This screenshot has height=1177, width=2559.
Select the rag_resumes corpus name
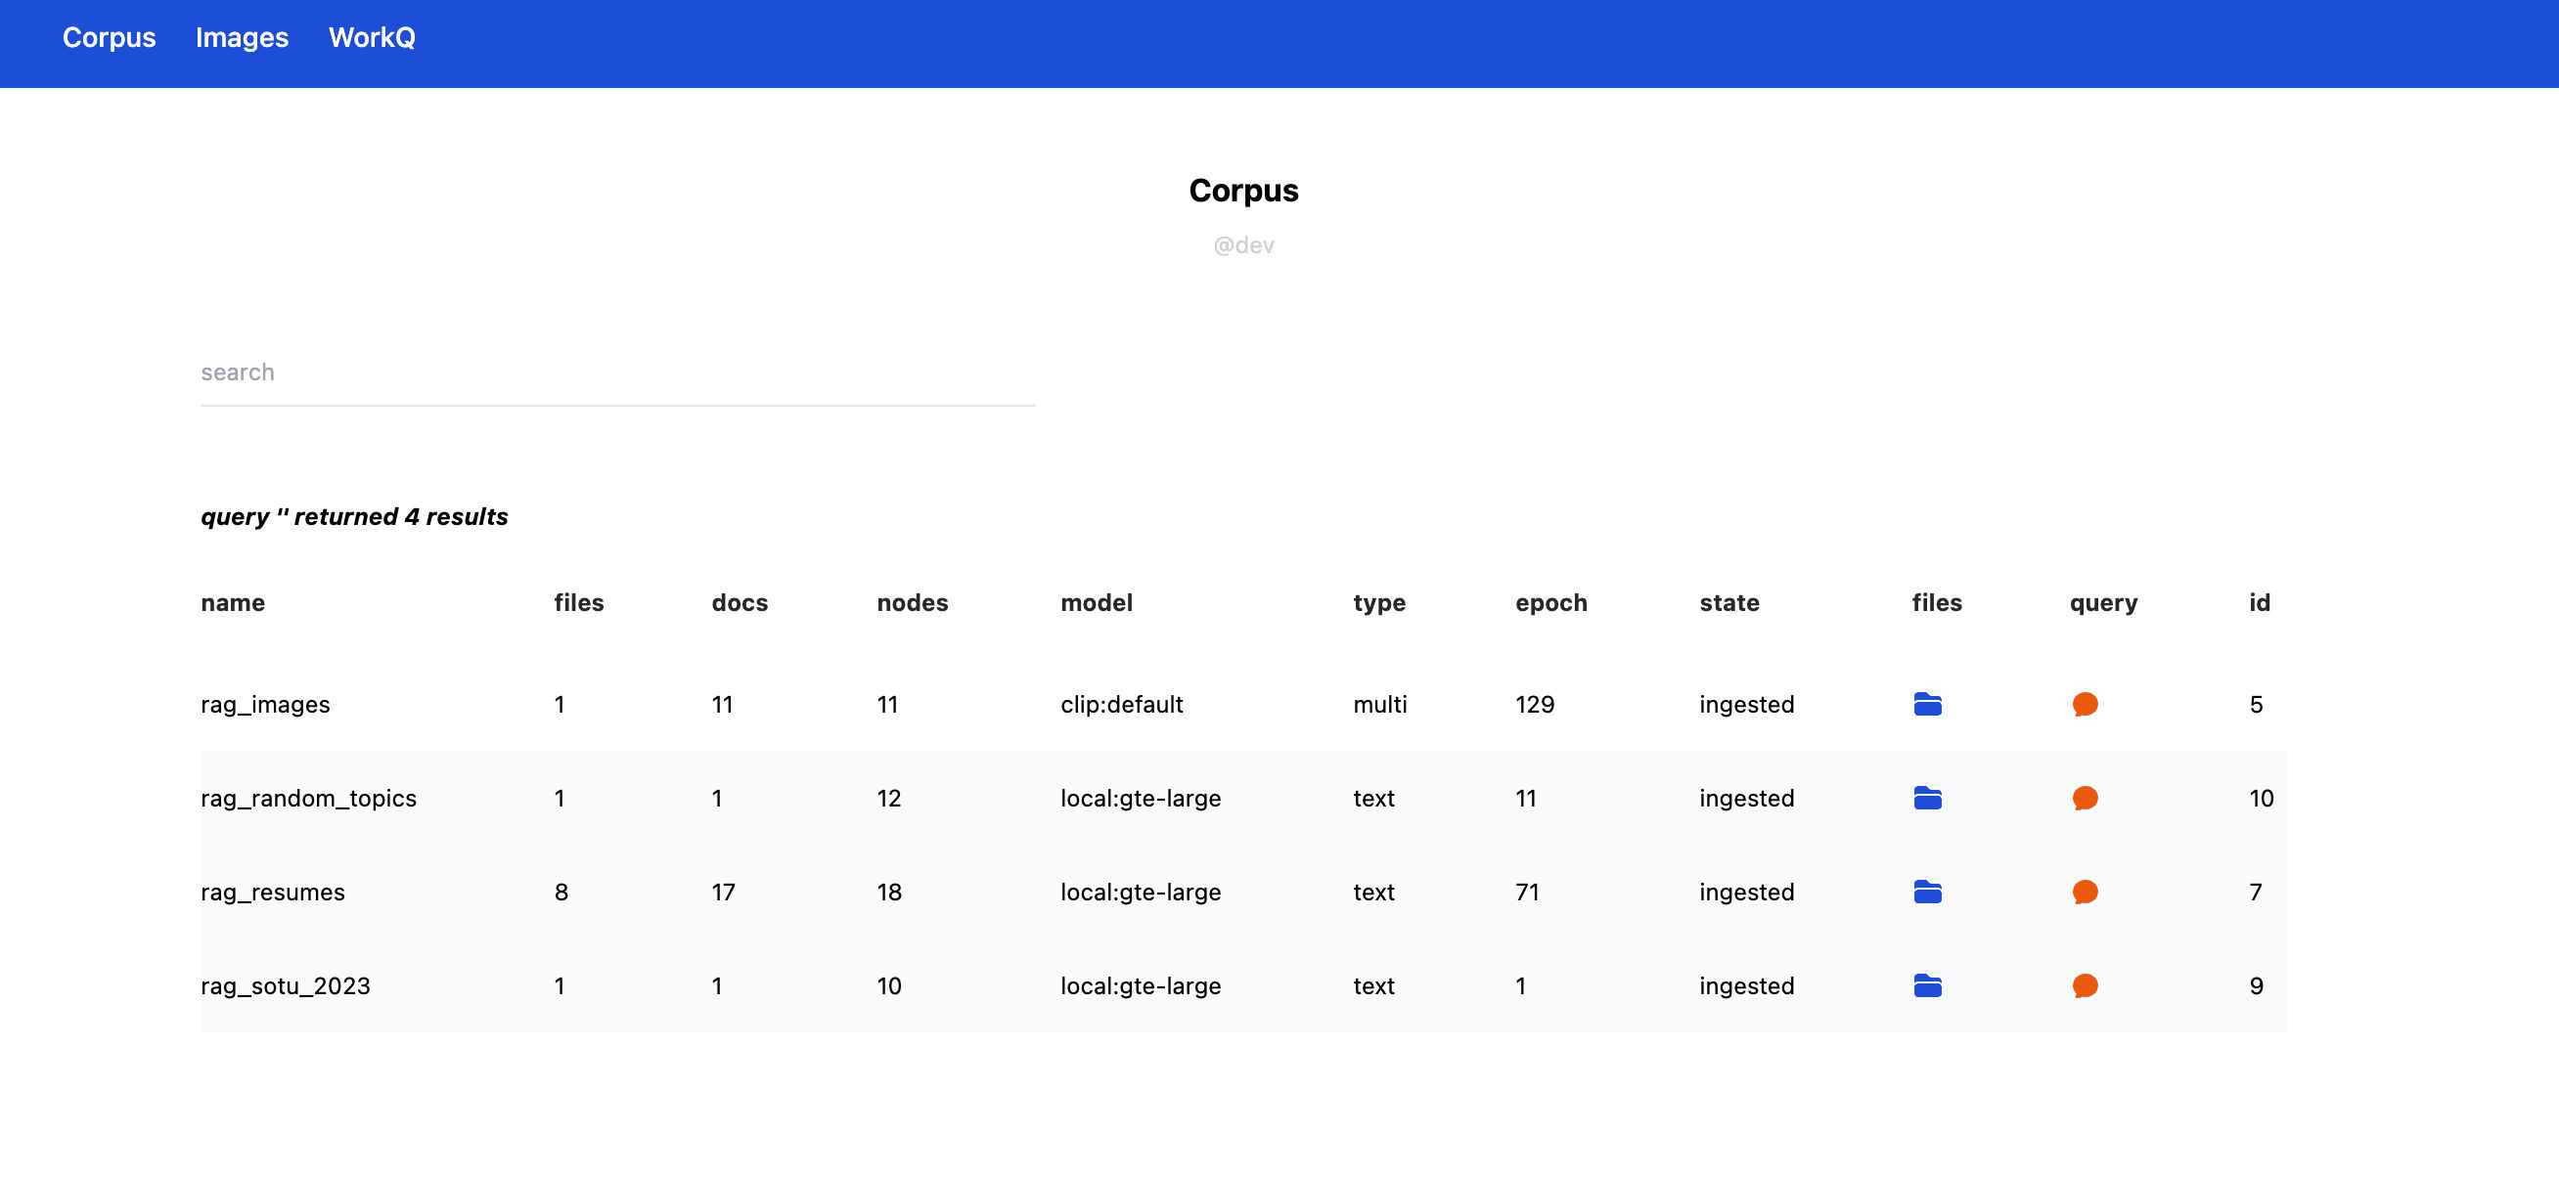pyautogui.click(x=271, y=893)
